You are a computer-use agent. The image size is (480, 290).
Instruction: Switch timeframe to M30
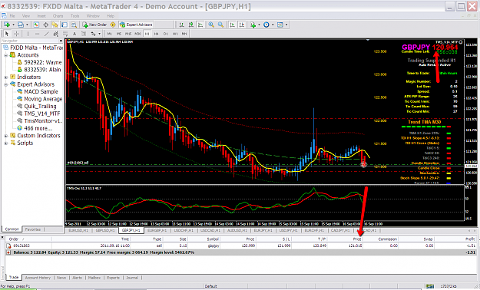click(137, 34)
